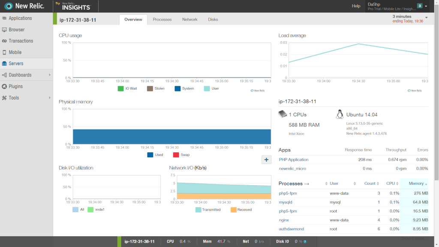This screenshot has width=439, height=247.
Task: Toggle the Swap memory legend series
Action: tap(181, 155)
